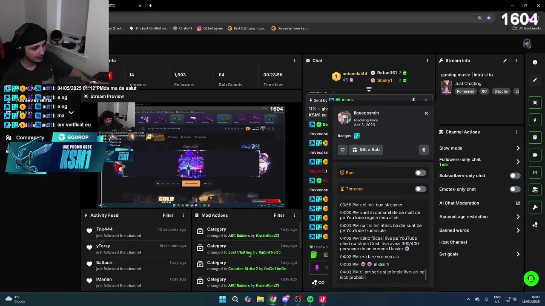The width and height of the screenshot is (545, 306).
Task: Open the ChatGPT bookmark
Action: [x=183, y=28]
